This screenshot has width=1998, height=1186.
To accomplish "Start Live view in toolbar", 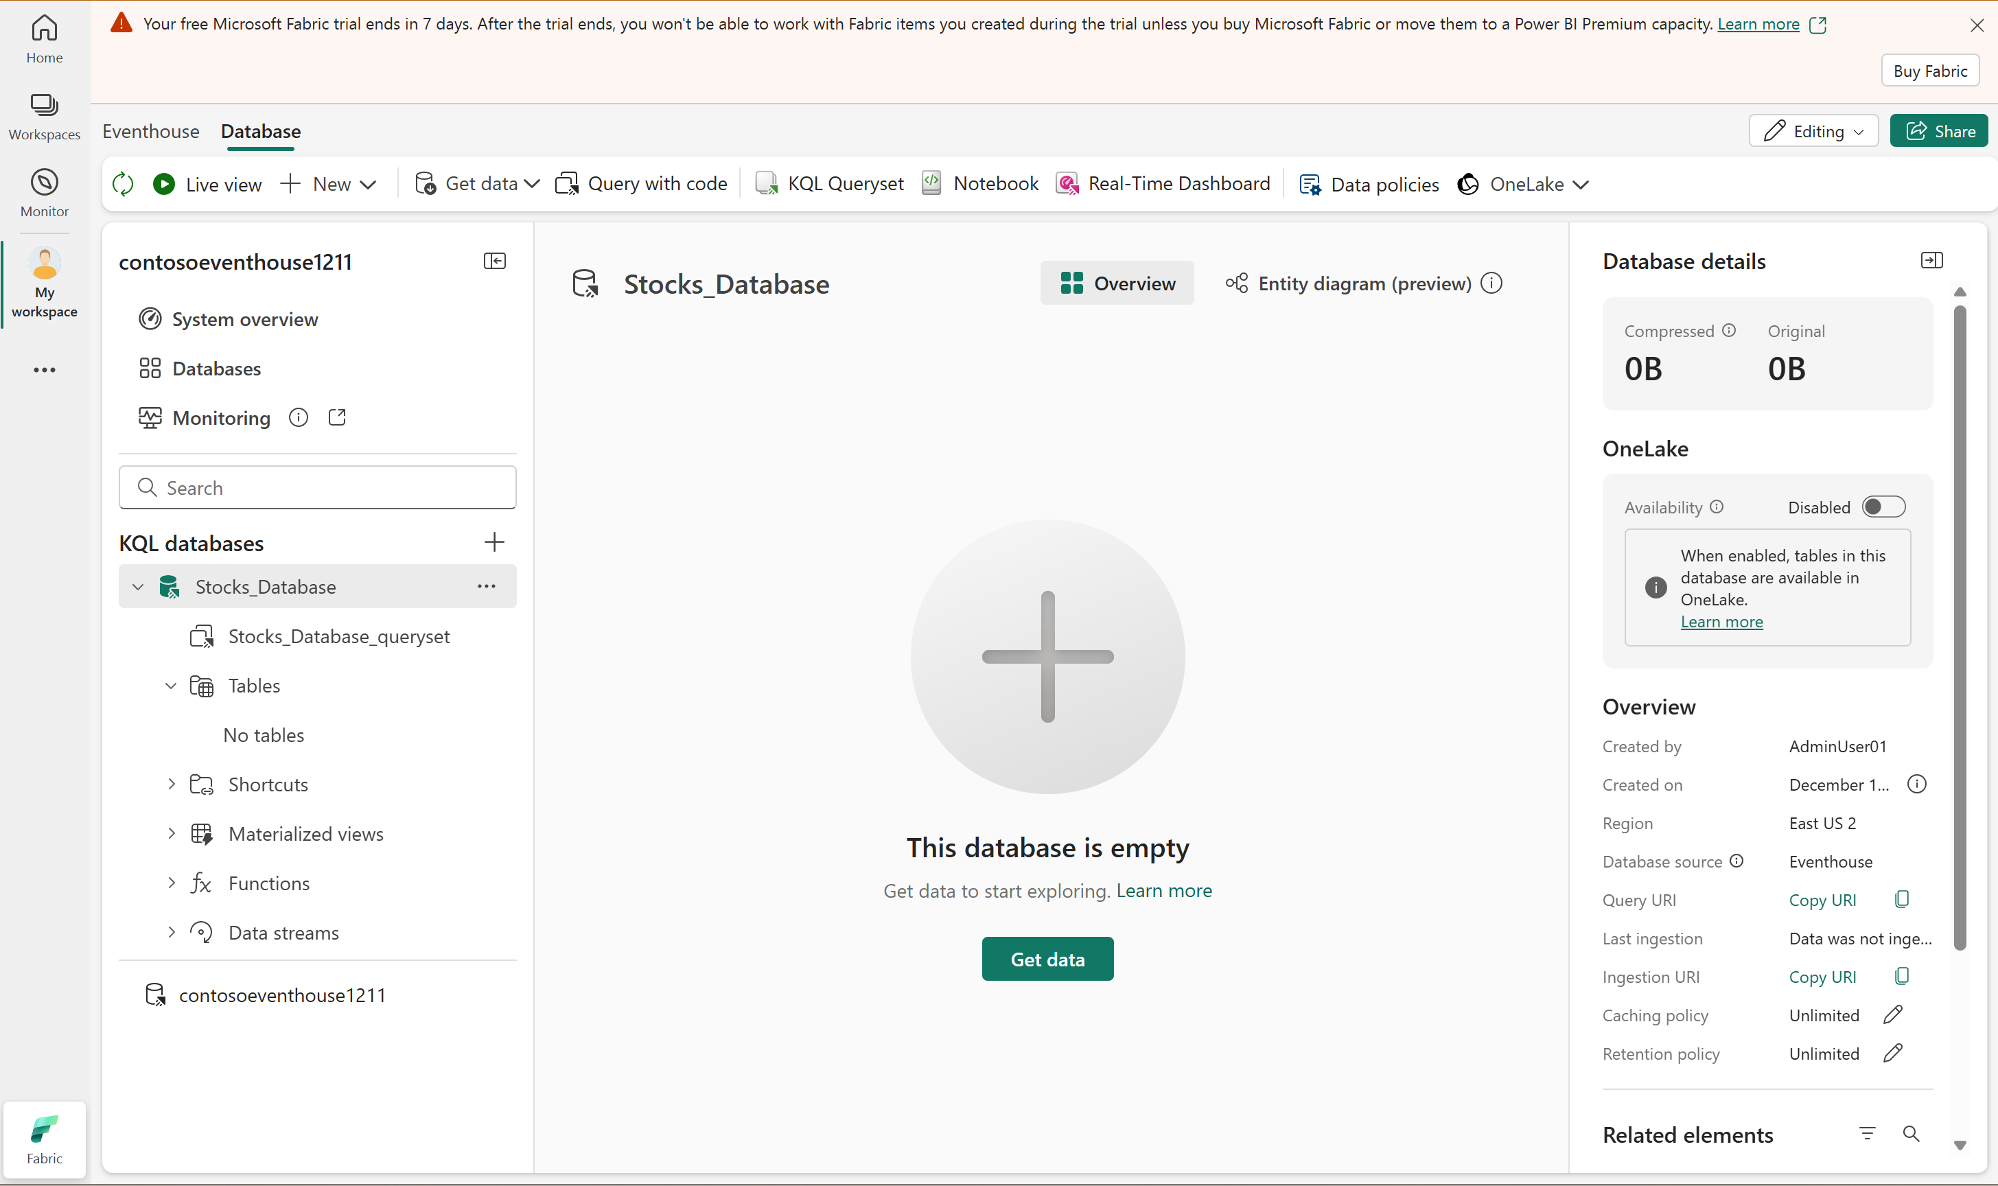I will (208, 185).
